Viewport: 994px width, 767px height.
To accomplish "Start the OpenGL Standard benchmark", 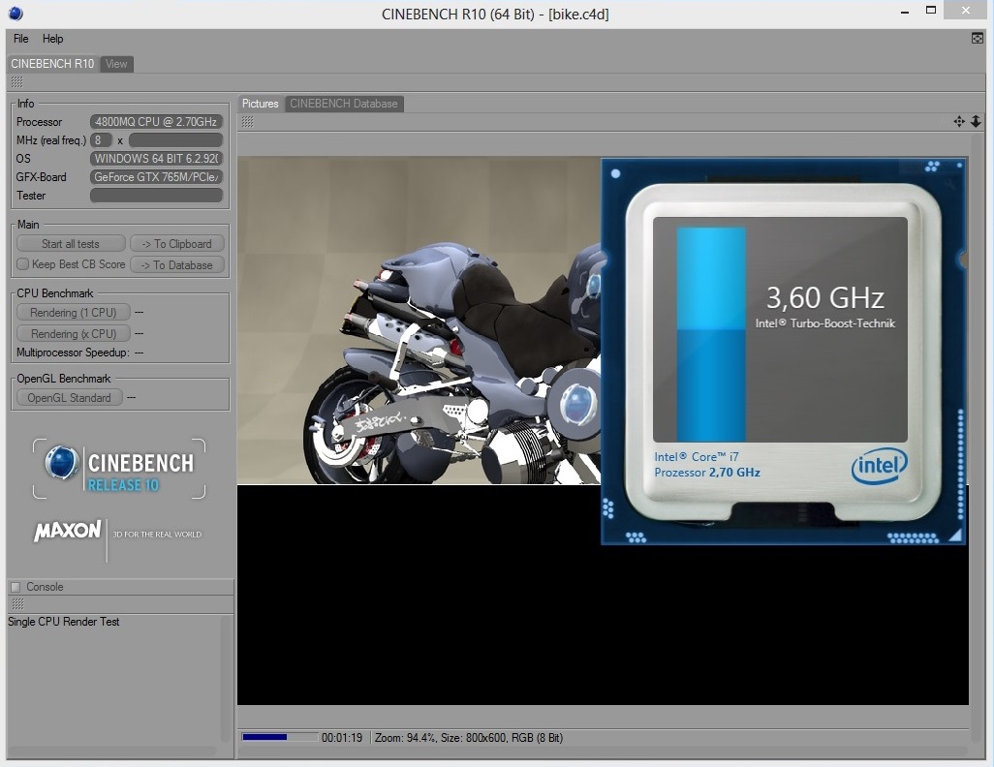I will pyautogui.click(x=69, y=398).
